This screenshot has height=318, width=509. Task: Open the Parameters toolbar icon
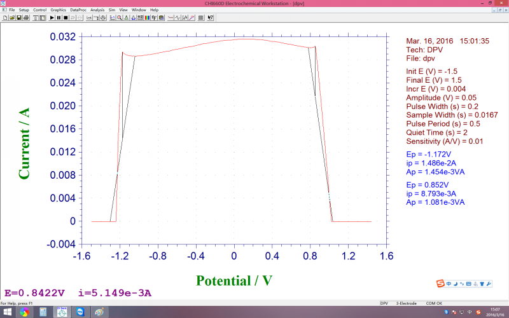tap(43, 18)
